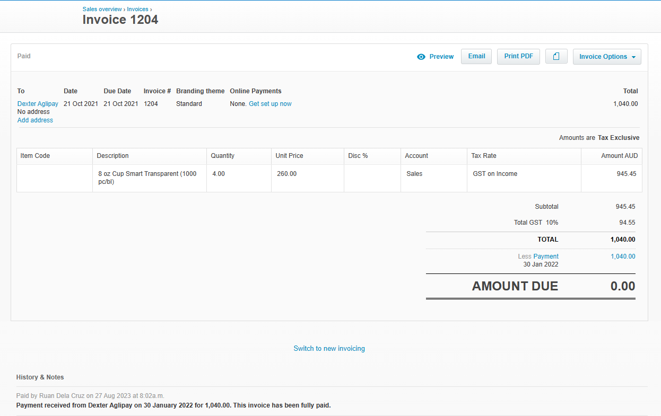The width and height of the screenshot is (661, 416).
Task: Click the line amount 945.45 in the table
Action: [627, 174]
